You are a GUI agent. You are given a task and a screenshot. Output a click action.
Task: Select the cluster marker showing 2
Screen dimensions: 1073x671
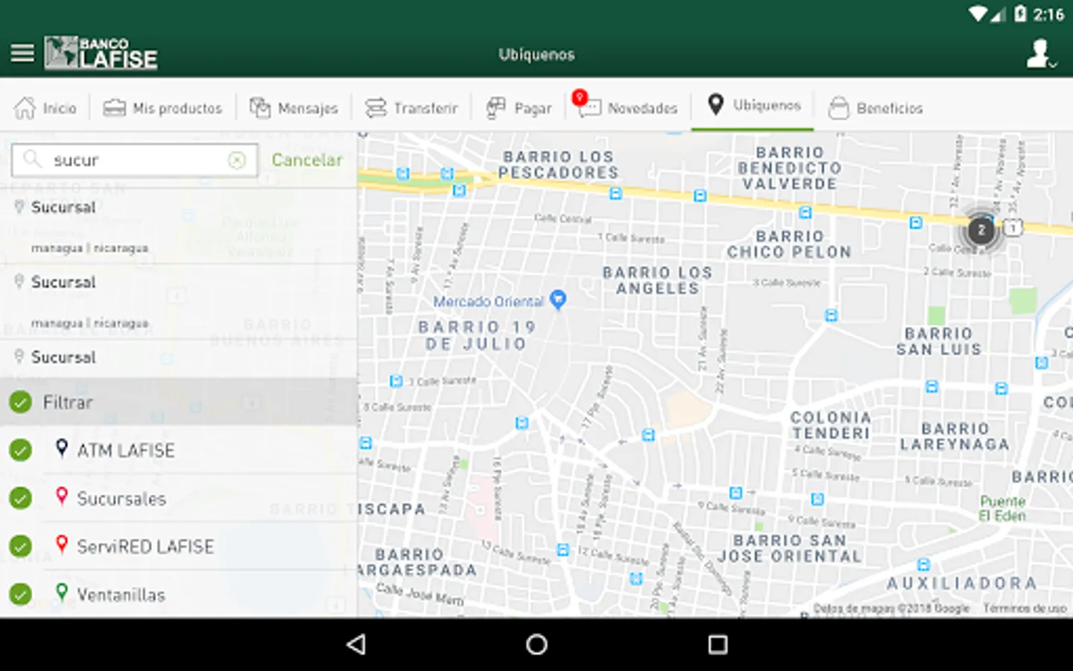point(981,230)
